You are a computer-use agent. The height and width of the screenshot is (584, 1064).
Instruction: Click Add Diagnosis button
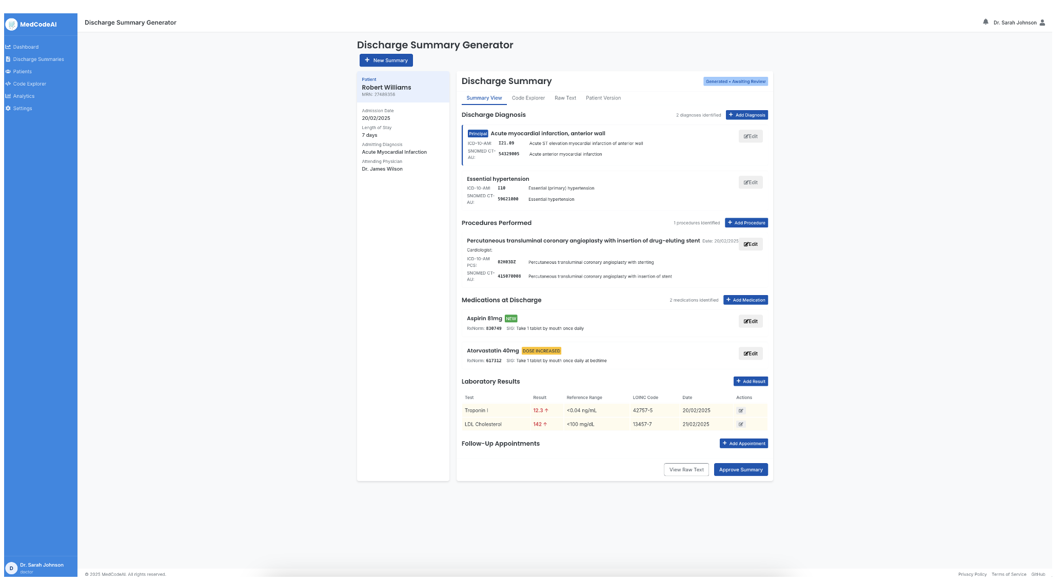click(746, 115)
